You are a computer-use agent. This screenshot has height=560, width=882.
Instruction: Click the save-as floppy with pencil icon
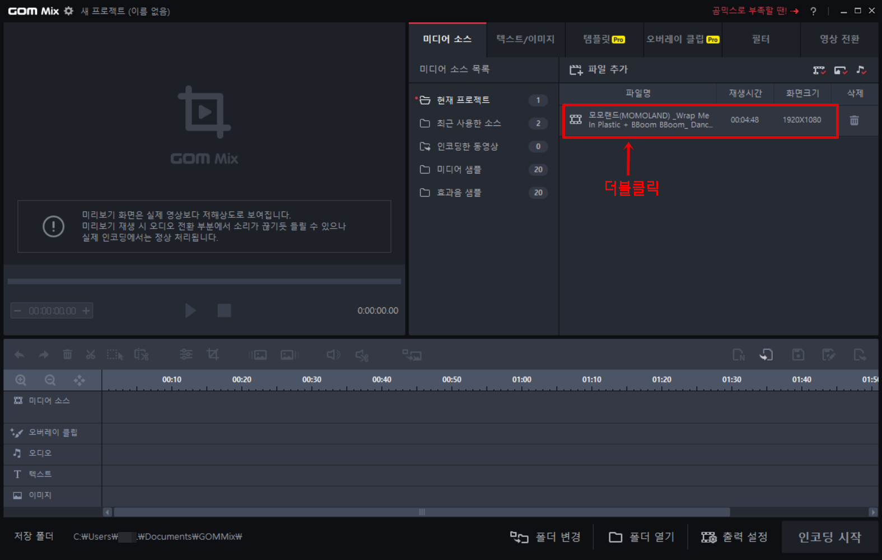[828, 354]
